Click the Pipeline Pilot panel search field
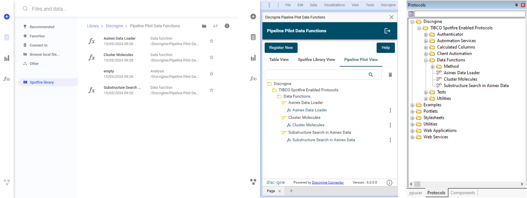 (323, 75)
